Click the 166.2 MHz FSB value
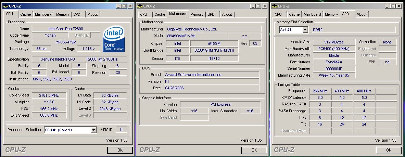The image size is (405, 157). point(49,109)
